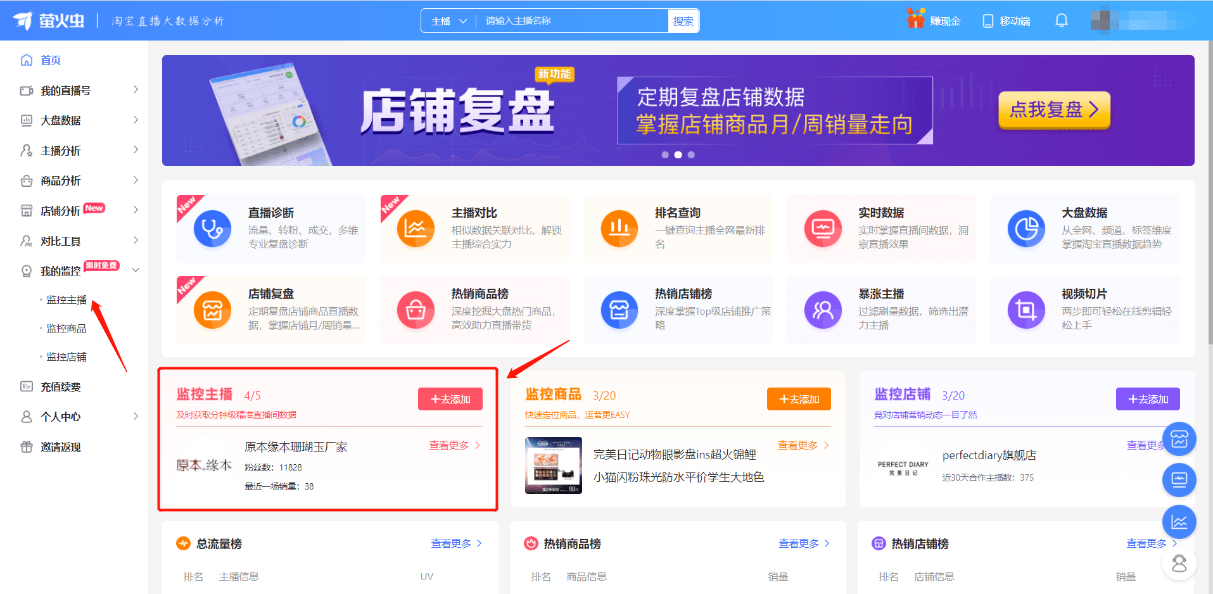Click the 大盘数据 pie chart icon

(1026, 229)
